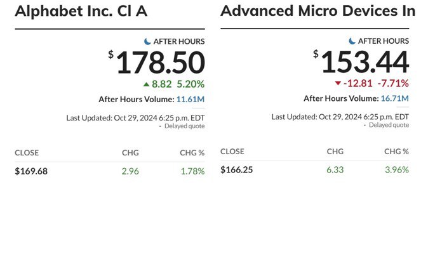Click the moon icon beside Alphabet's After Hours label
421x255 pixels.
[x=148, y=41]
